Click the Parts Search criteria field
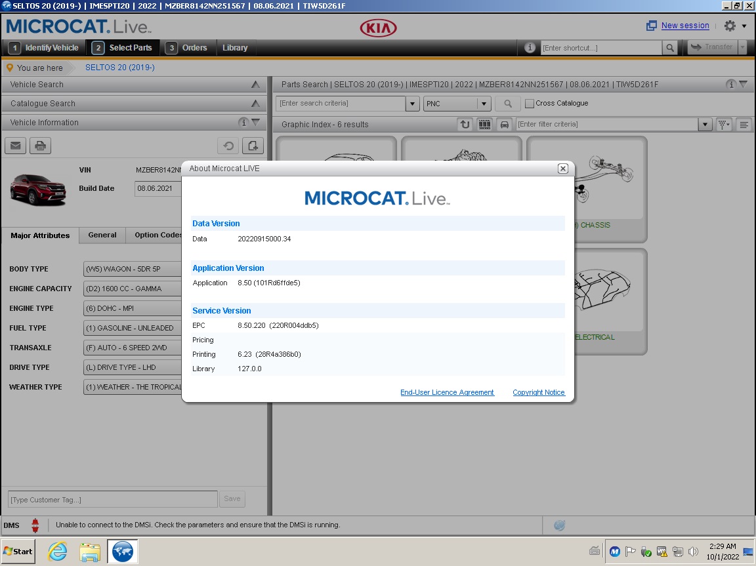This screenshot has width=756, height=566. pyautogui.click(x=341, y=104)
